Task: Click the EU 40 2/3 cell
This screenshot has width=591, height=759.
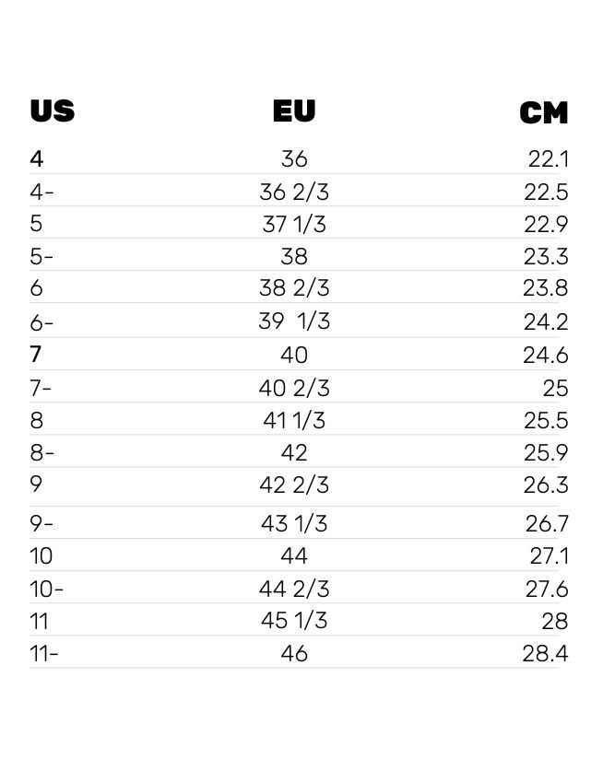Action: click(x=294, y=388)
